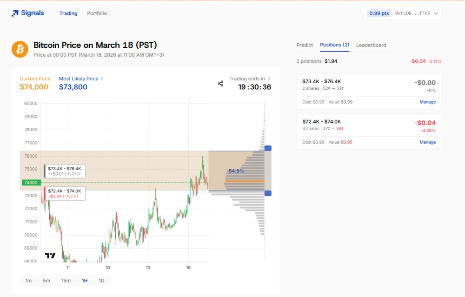Viewport: 465px width, 297px height.
Task: Click the $72.4K - $74.0K chart label
Action: click(x=65, y=193)
